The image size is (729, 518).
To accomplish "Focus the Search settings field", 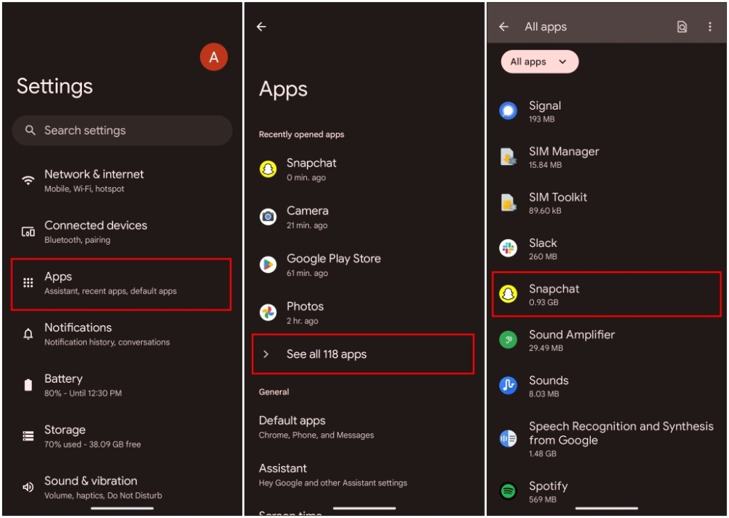I will click(122, 130).
